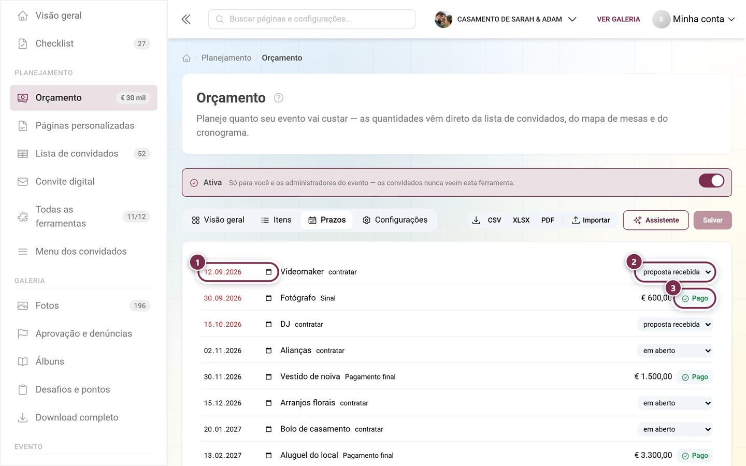The width and height of the screenshot is (746, 466).
Task: Switch to the Visão geral tab
Action: pyautogui.click(x=218, y=220)
